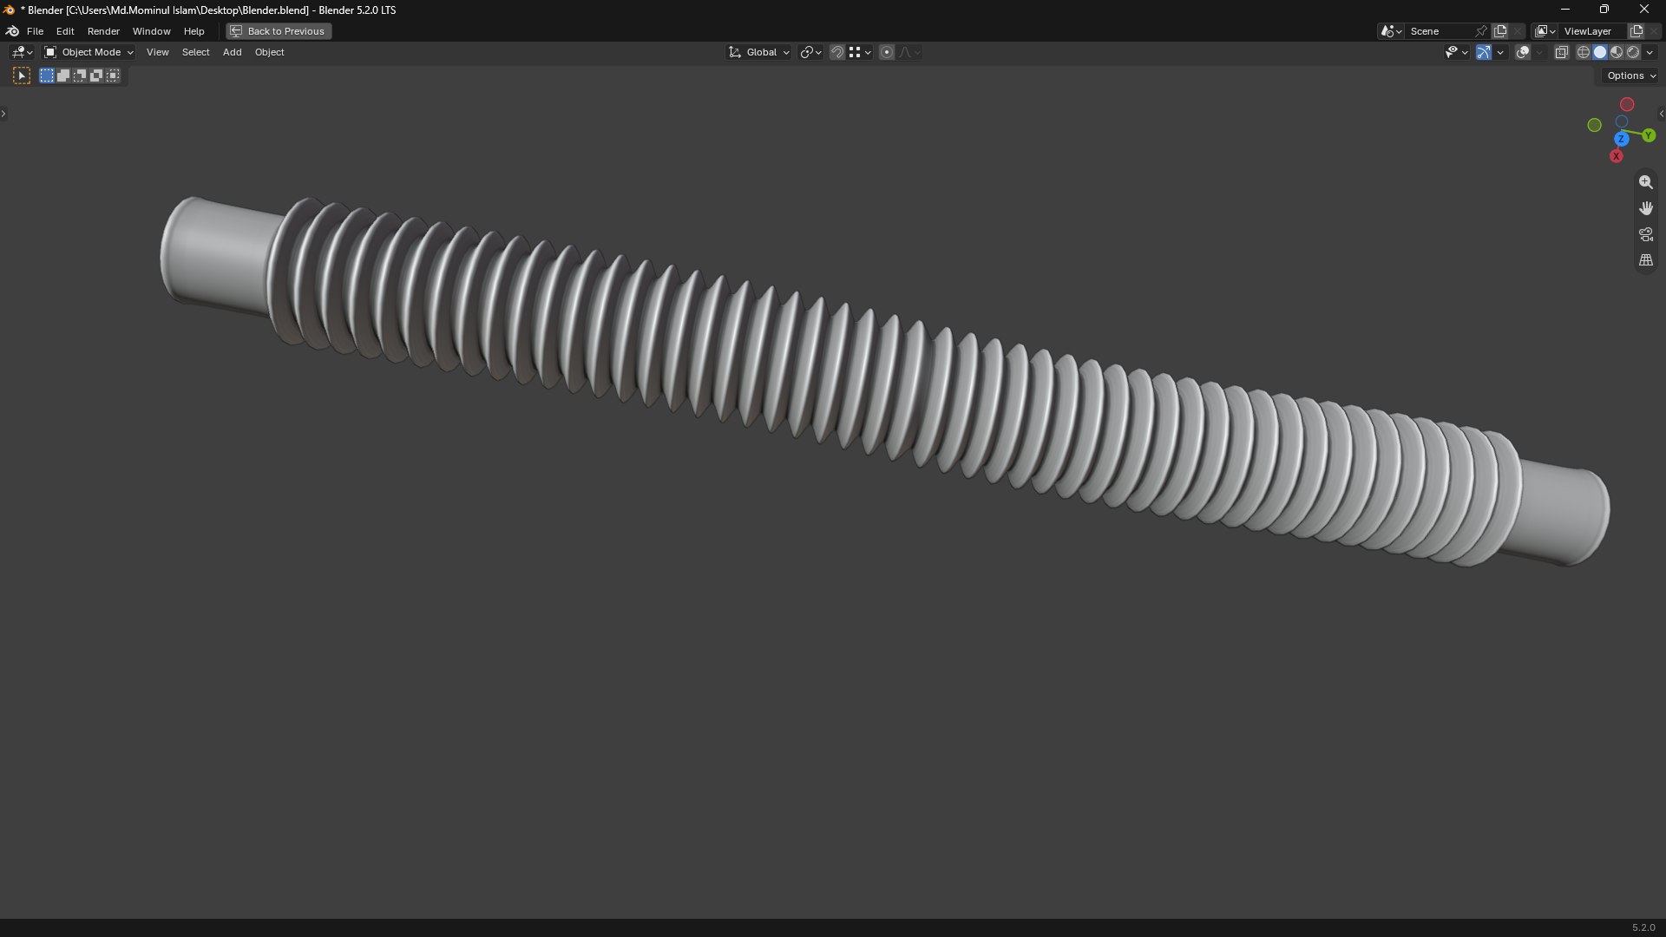Image resolution: width=1666 pixels, height=937 pixels.
Task: Choose the 'Invert selection' mode icon
Action: (x=96, y=76)
